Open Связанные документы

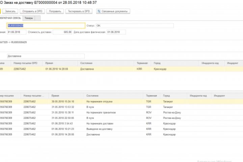pyautogui.click(x=113, y=11)
